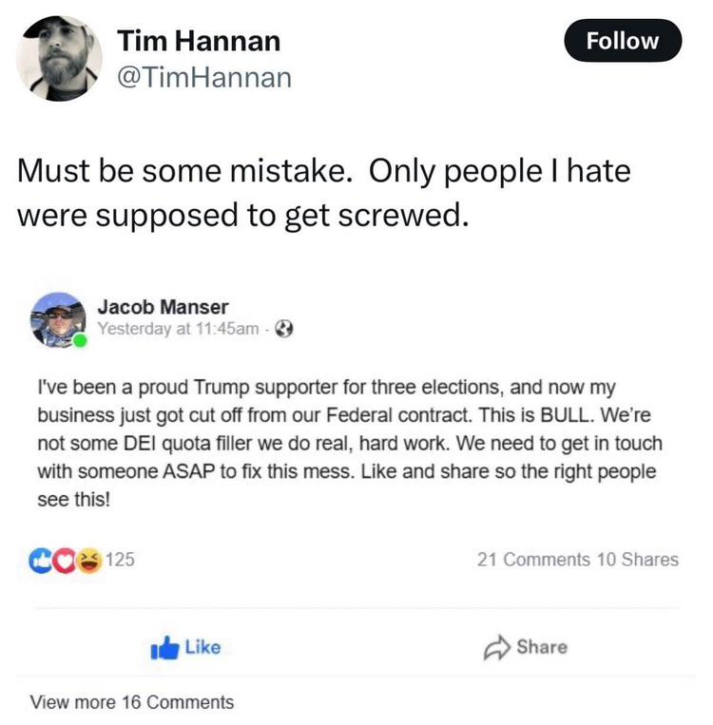Open Tim Hannan's profile picture
The width and height of the screenshot is (713, 725).
[x=59, y=58]
